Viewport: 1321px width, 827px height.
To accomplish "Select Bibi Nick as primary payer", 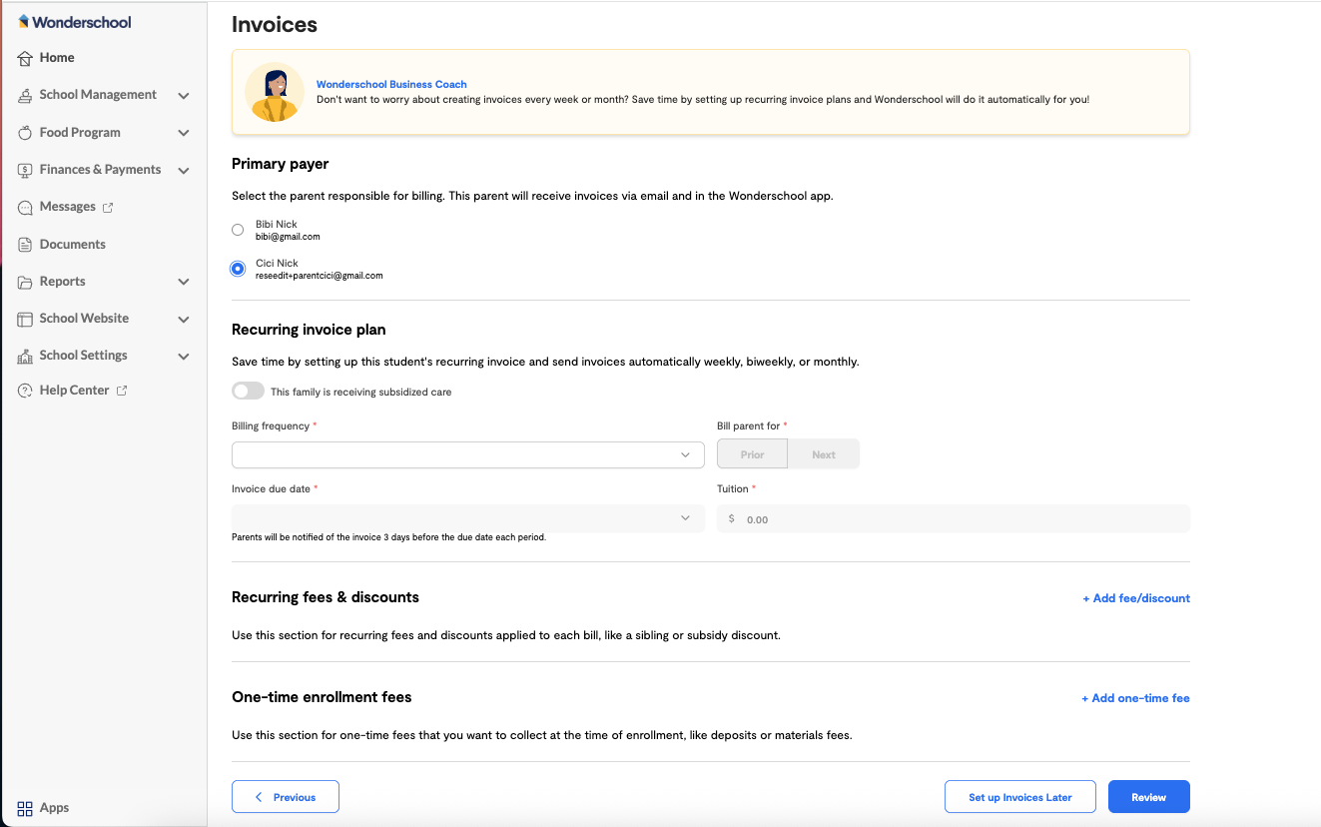I will [x=238, y=230].
